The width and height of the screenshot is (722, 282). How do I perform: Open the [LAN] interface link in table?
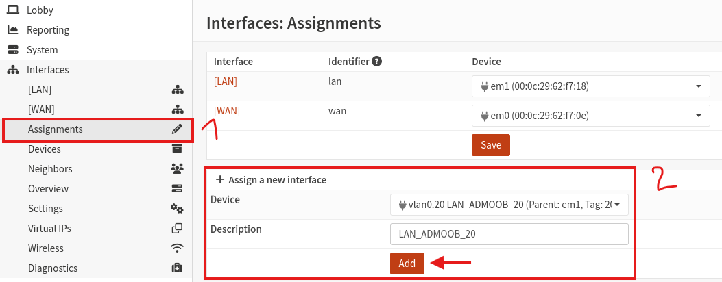[x=226, y=81]
